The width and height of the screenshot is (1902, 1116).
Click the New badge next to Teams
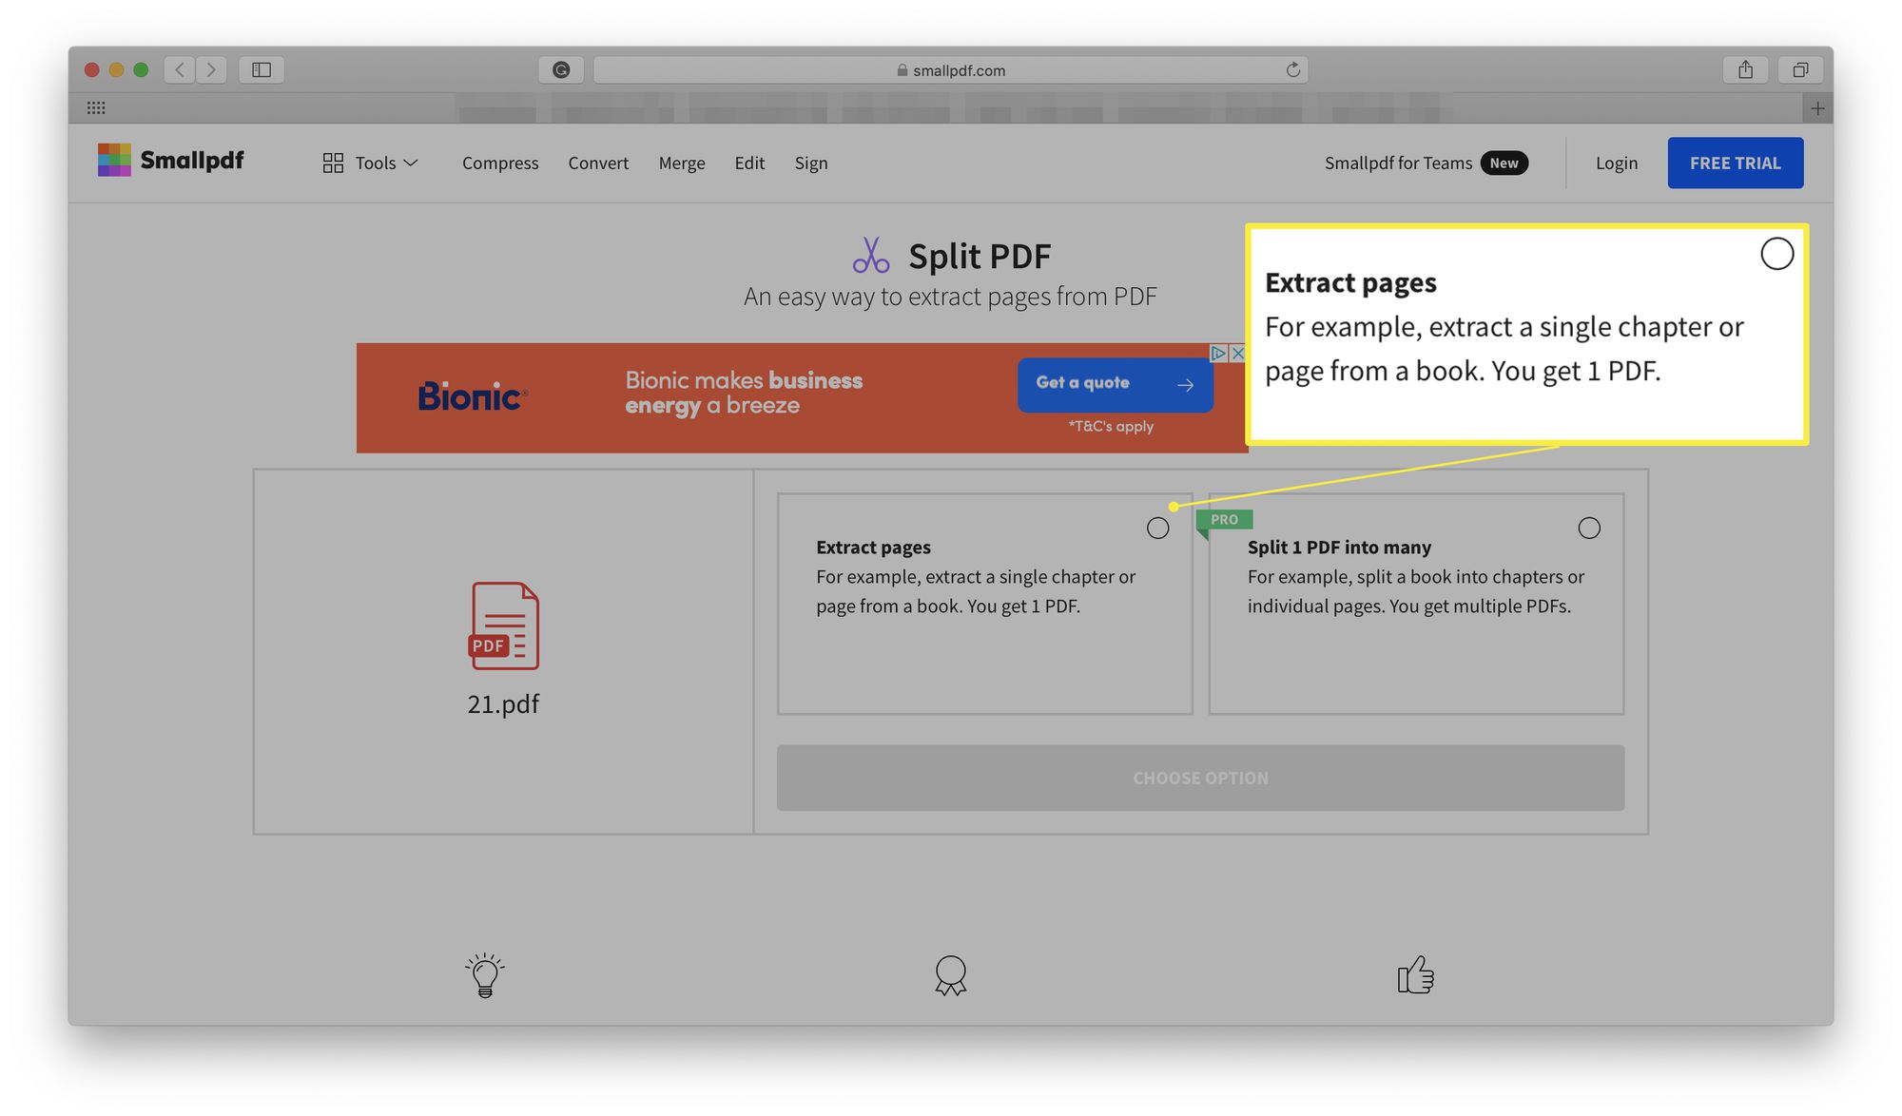[1504, 163]
